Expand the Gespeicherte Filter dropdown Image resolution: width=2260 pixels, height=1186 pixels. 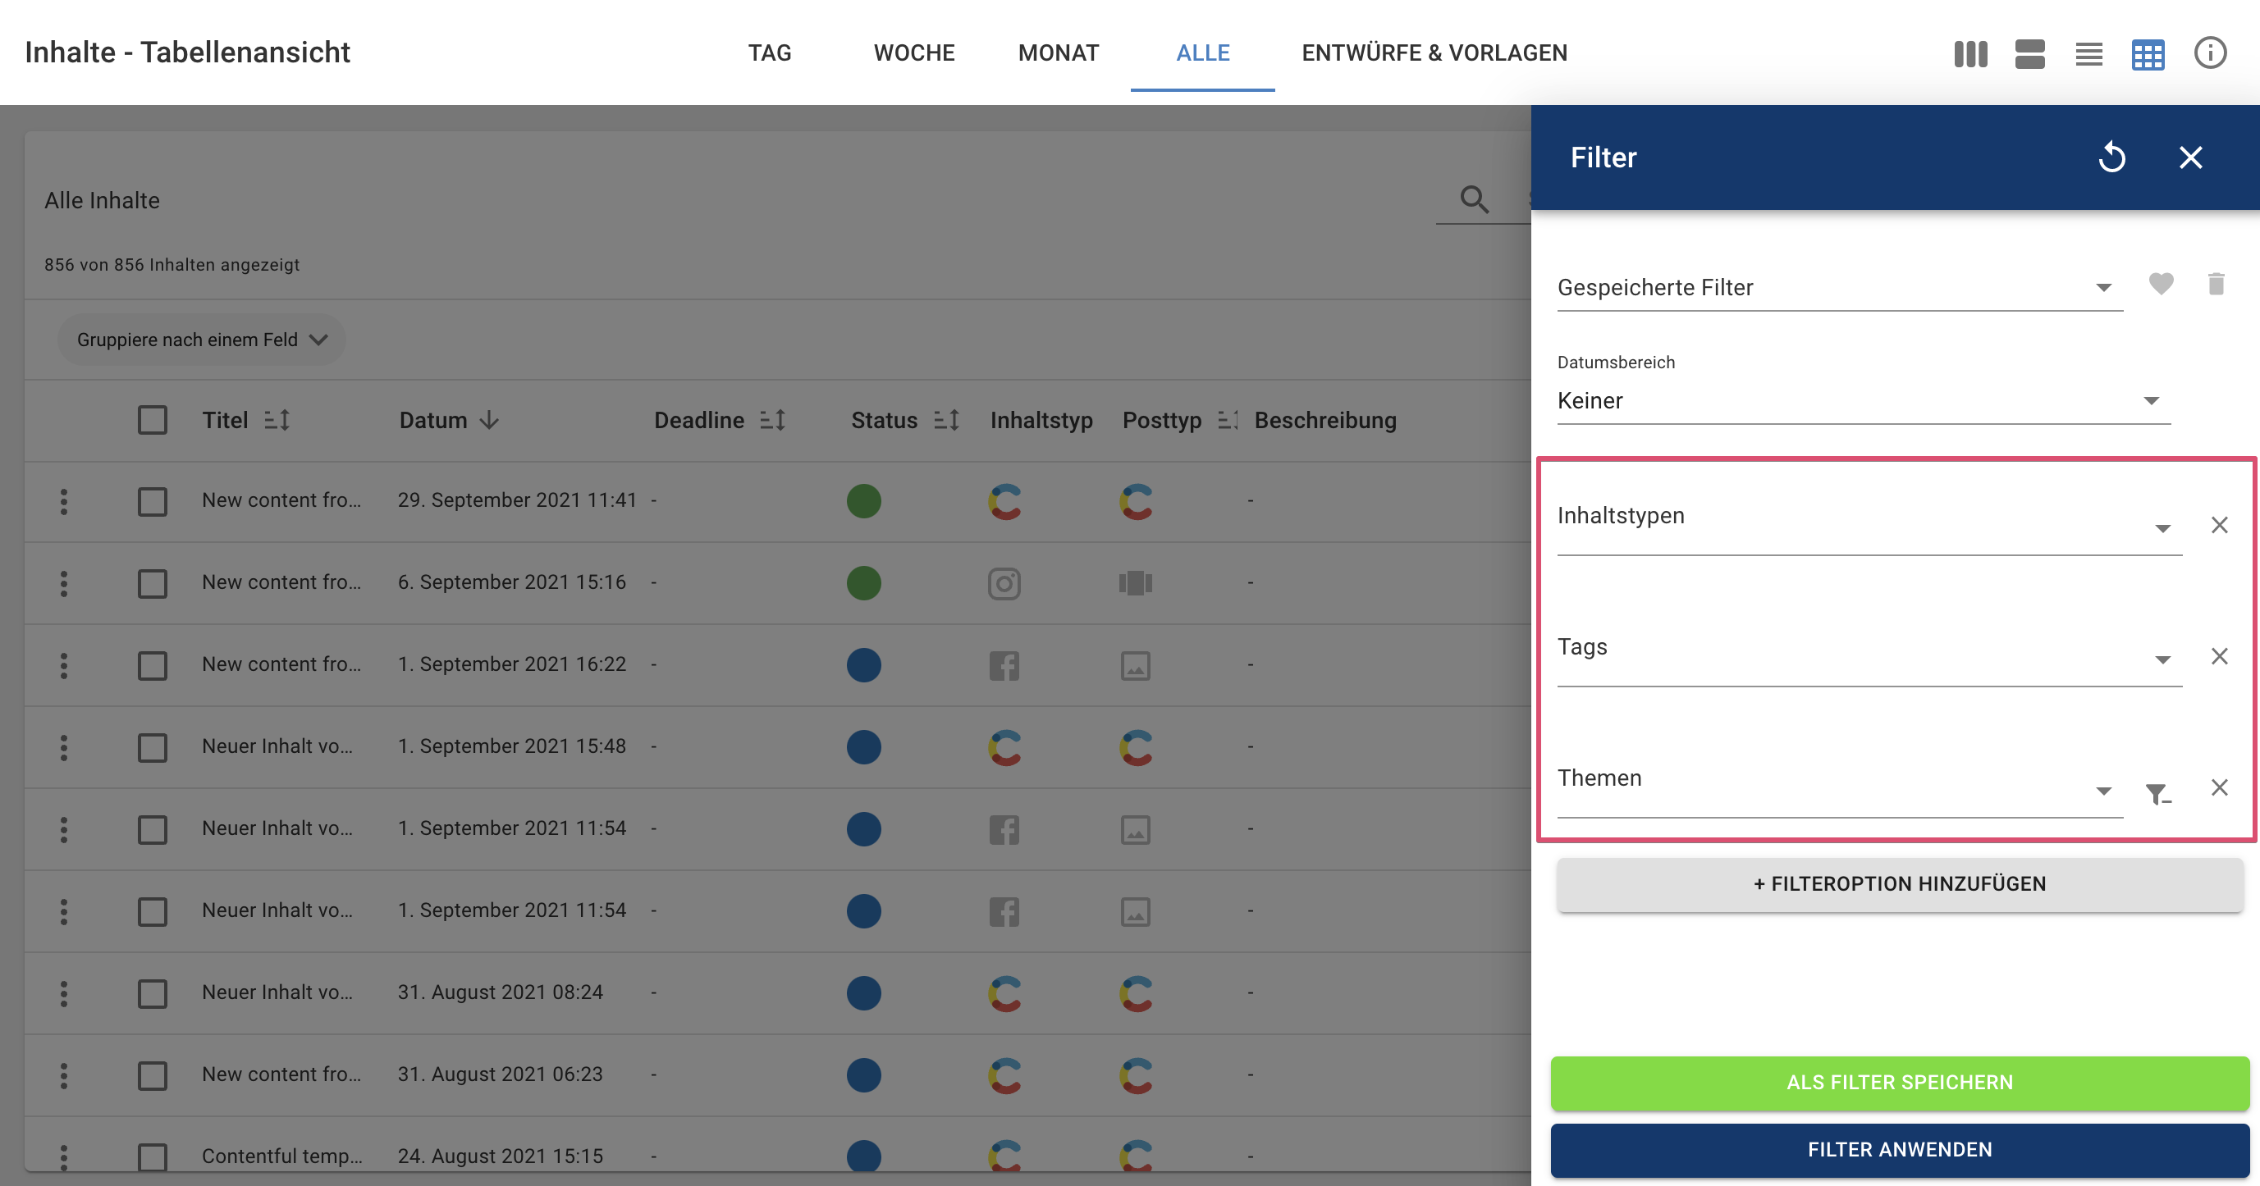pos(1840,288)
